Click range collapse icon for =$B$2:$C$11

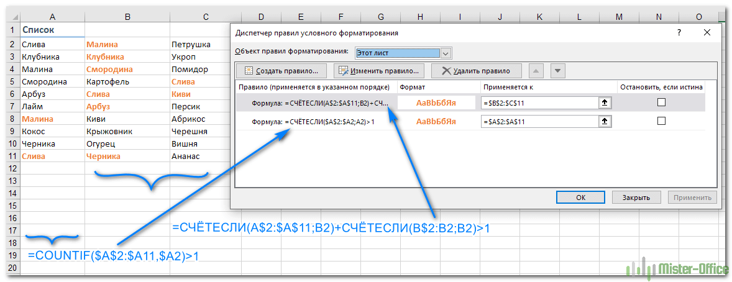coord(603,102)
